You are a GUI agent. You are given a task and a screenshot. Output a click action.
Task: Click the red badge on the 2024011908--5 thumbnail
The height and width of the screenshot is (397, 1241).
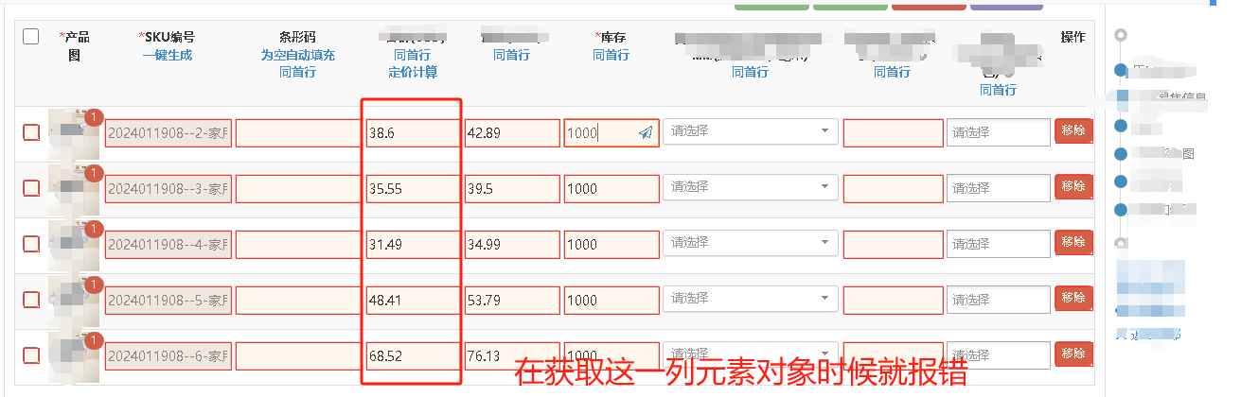94,285
